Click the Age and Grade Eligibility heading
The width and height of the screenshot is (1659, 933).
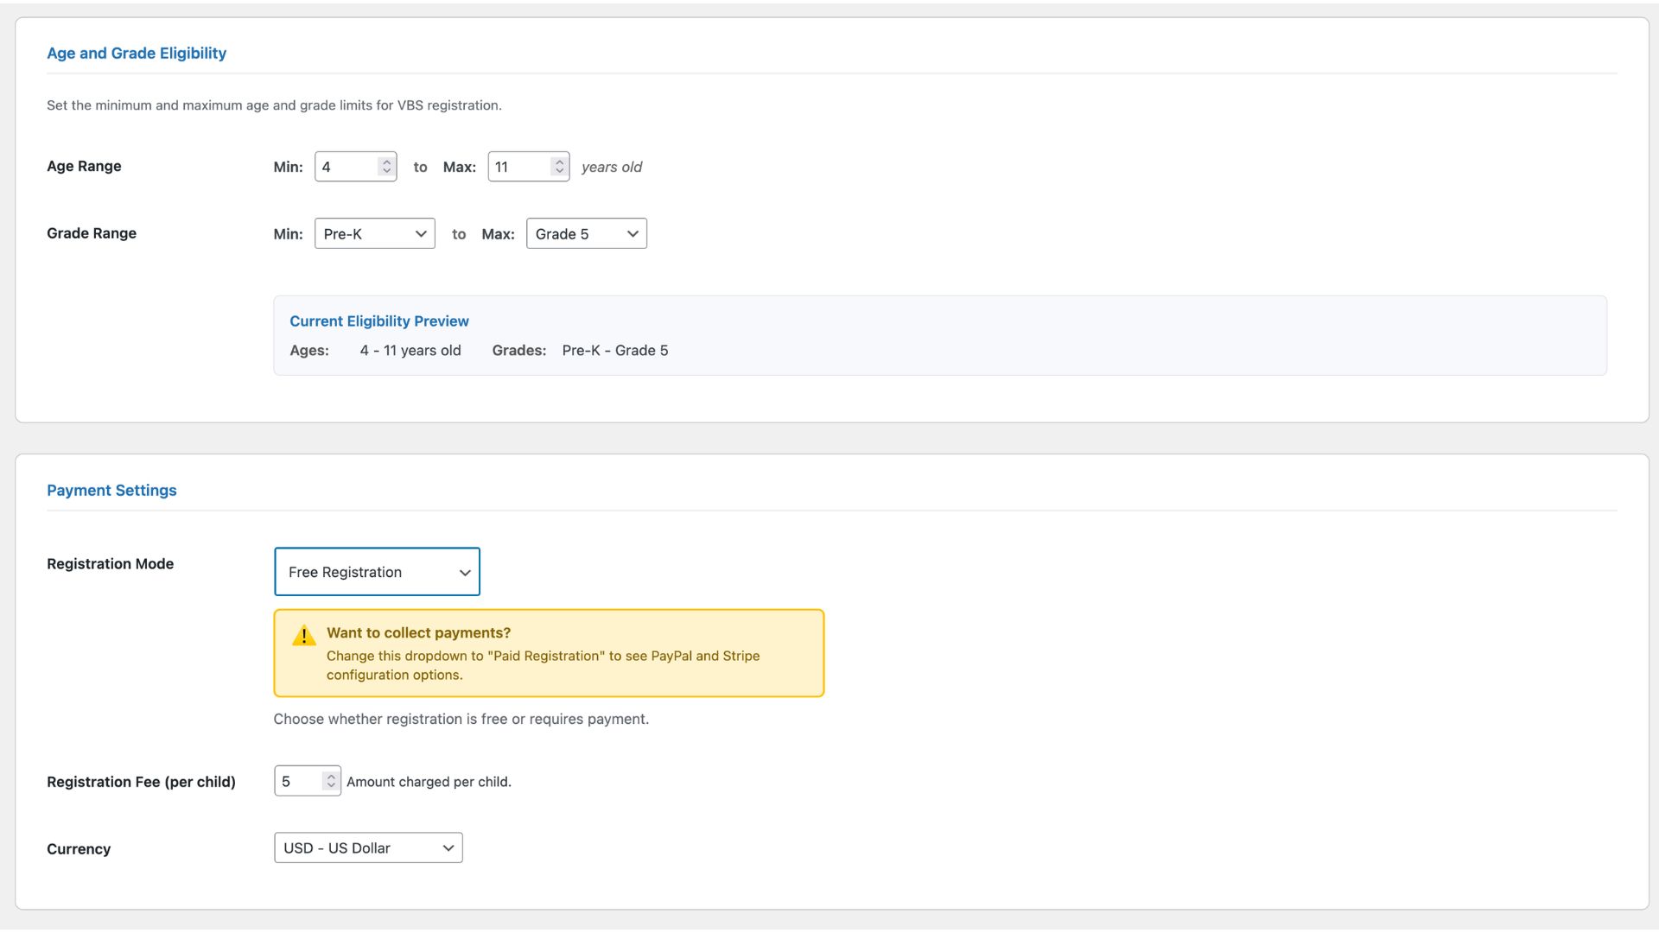tap(137, 54)
